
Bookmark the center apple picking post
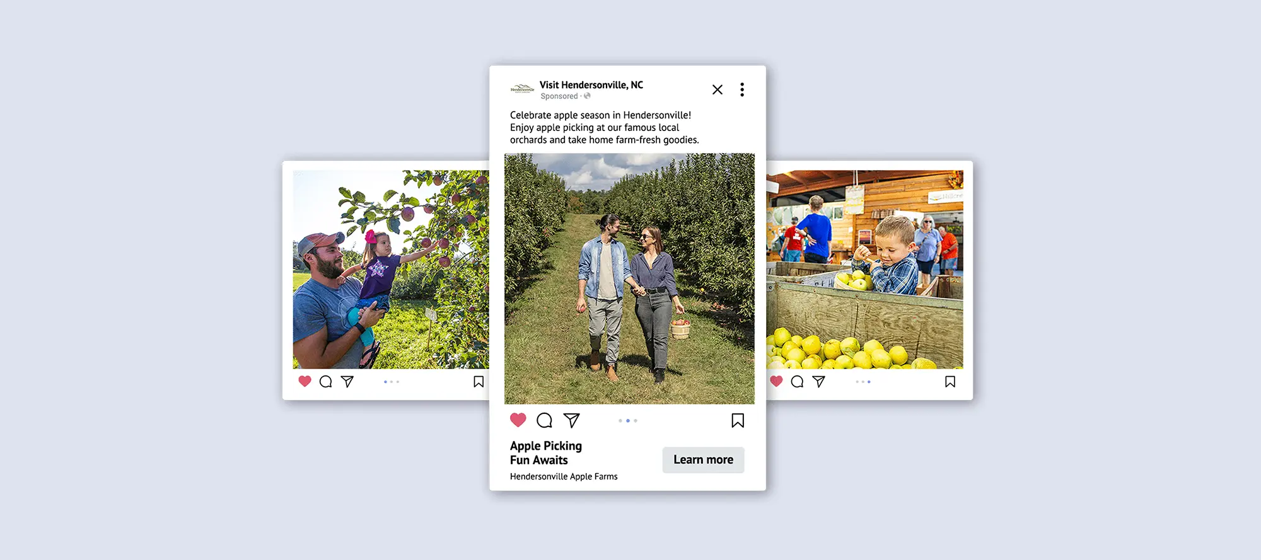click(x=738, y=420)
